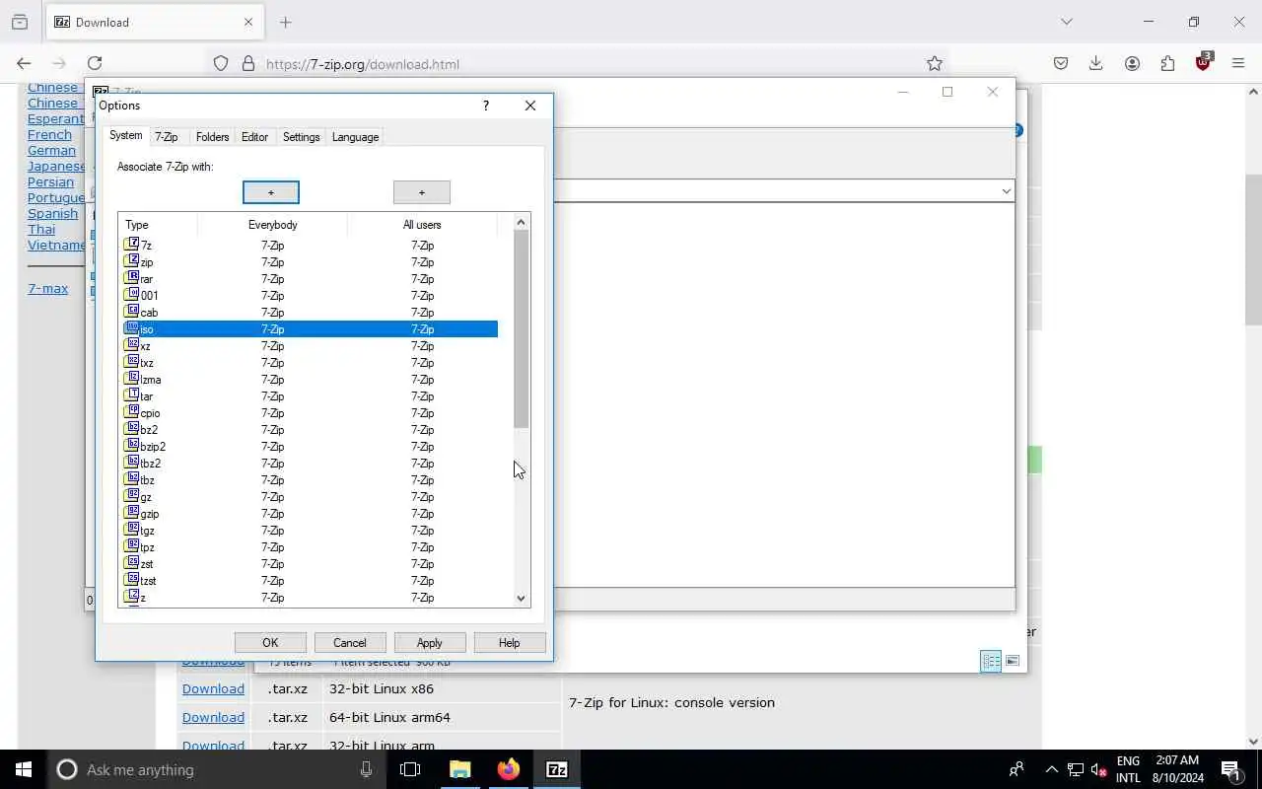Click the plus button above All users column

click(422, 192)
